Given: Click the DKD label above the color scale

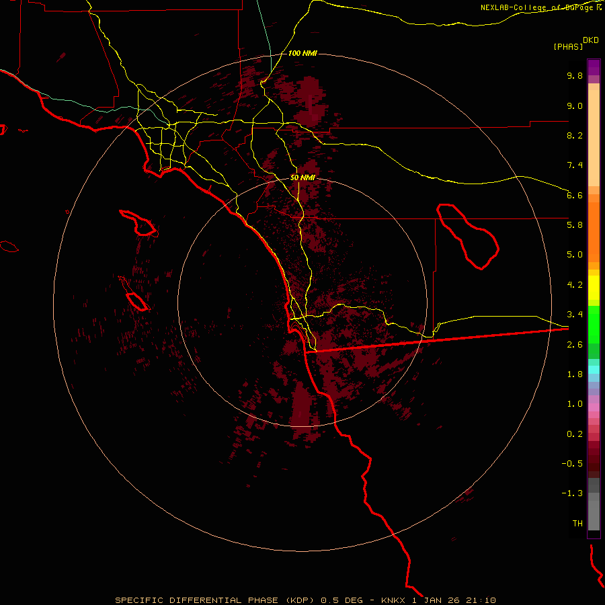Looking at the screenshot, I should [x=591, y=40].
